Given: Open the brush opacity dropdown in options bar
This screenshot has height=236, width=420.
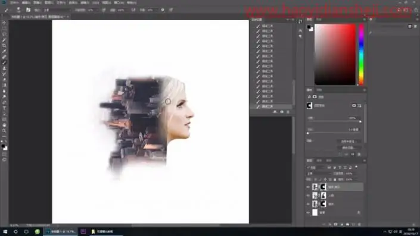Looking at the screenshot, I should [93, 10].
